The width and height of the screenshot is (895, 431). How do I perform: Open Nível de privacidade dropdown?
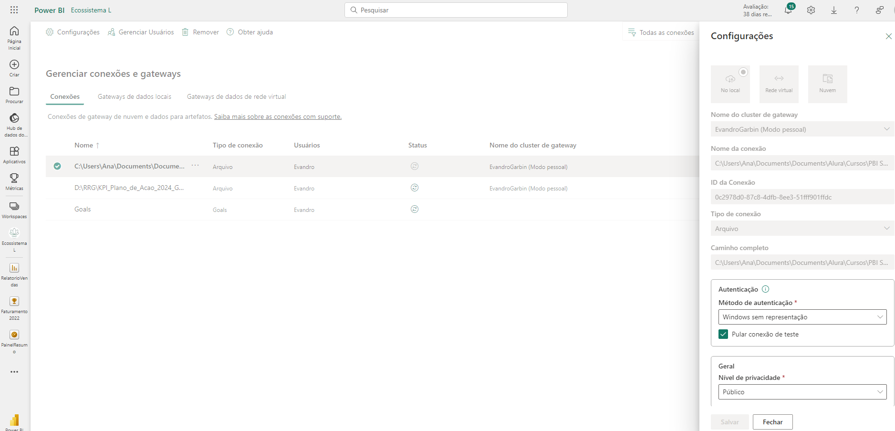(x=802, y=392)
